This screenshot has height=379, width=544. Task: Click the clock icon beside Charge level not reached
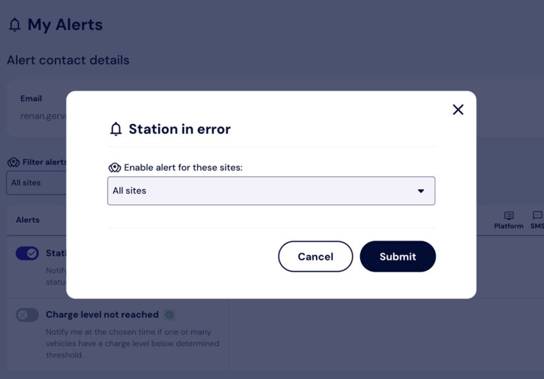click(169, 315)
